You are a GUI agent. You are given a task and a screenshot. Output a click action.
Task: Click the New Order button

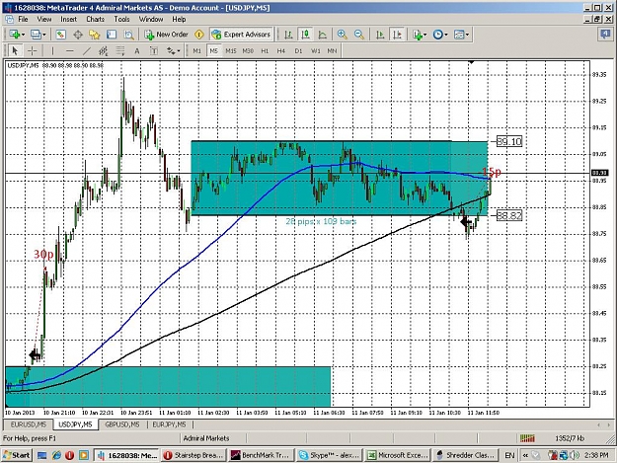167,35
